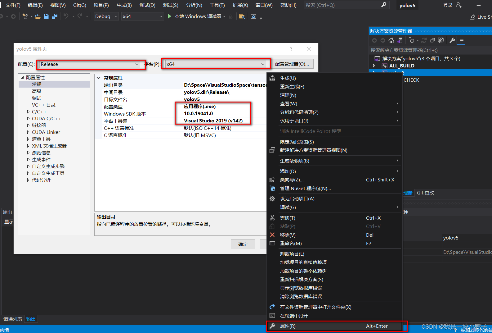Viewport: 492px width, 333px height.
Task: Click the 登录 sign-in link
Action: click(x=448, y=5)
